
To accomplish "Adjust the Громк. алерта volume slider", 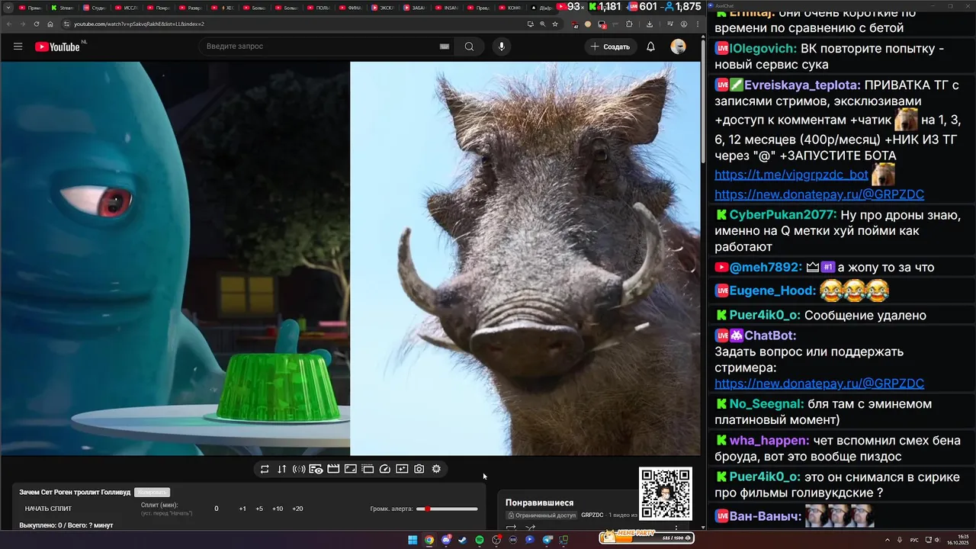I will [447, 509].
